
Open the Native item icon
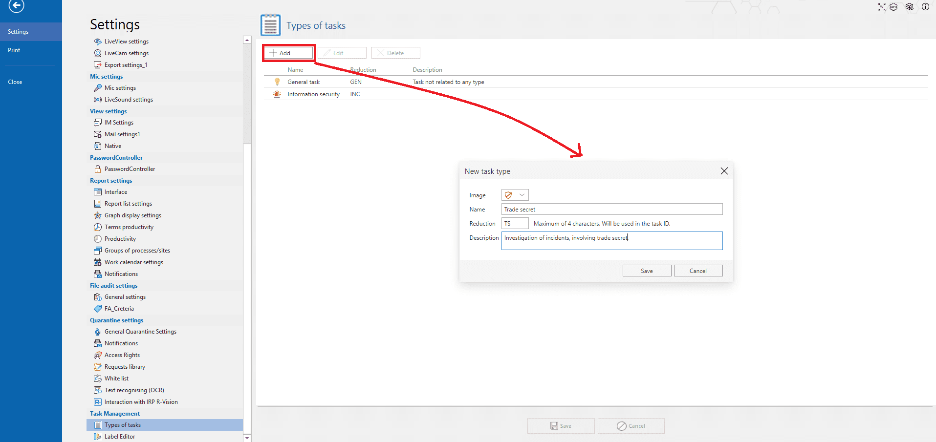98,146
